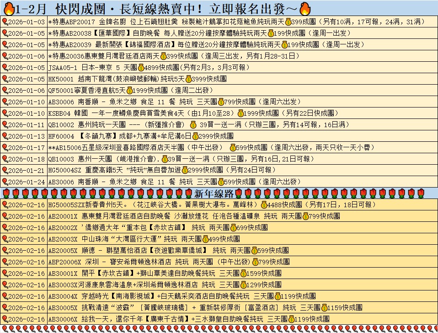
Task: Click the drumstick icon on the 2026-01-24 row
Action: coord(6,181)
